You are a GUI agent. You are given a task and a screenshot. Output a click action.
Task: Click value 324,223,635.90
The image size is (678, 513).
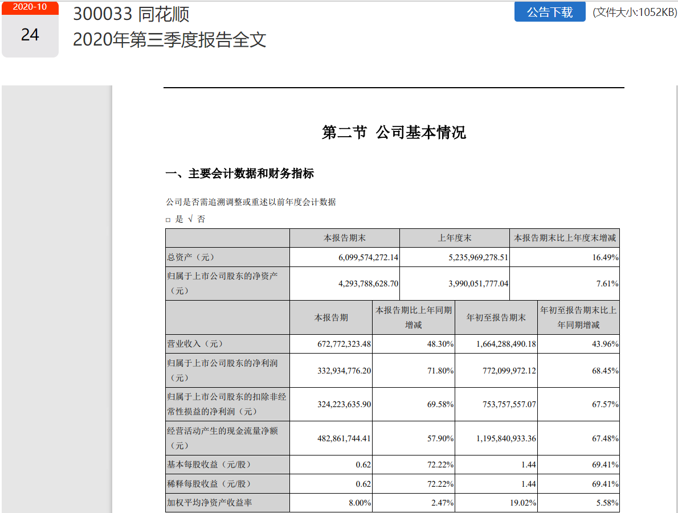coord(344,404)
